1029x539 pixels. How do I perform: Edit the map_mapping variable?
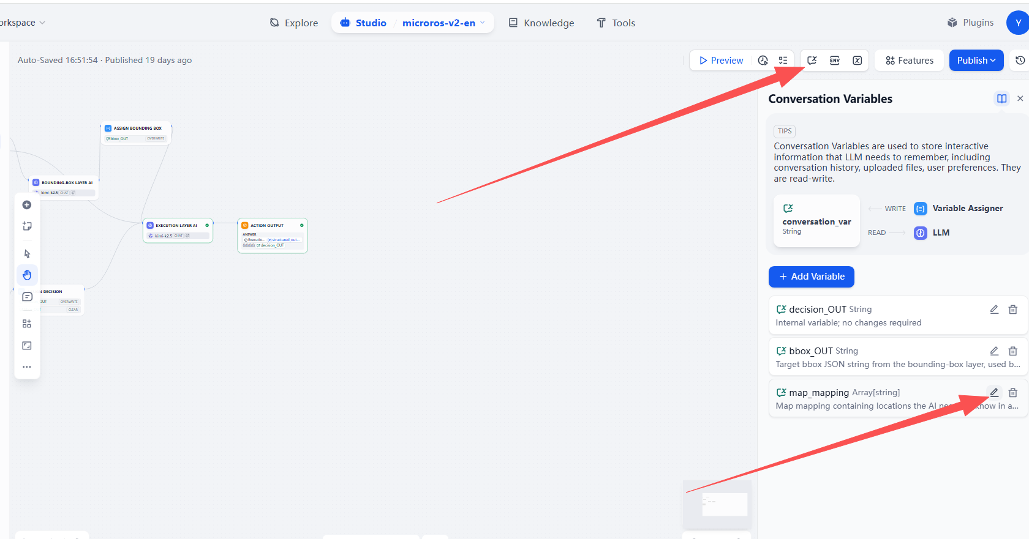(x=994, y=393)
